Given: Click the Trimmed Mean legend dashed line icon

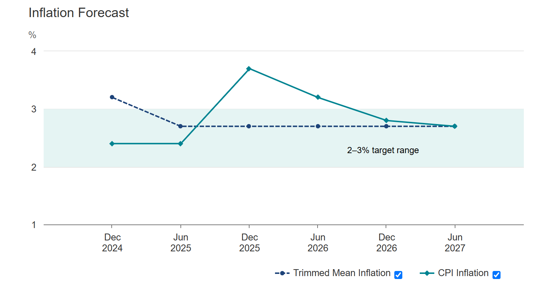Looking at the screenshot, I should tap(282, 273).
